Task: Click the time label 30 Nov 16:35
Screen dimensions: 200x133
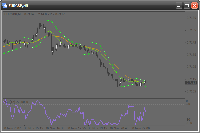Action: (55, 128)
